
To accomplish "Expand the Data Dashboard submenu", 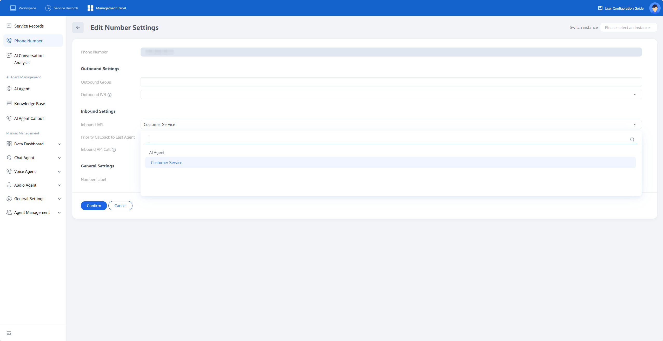I will (59, 144).
